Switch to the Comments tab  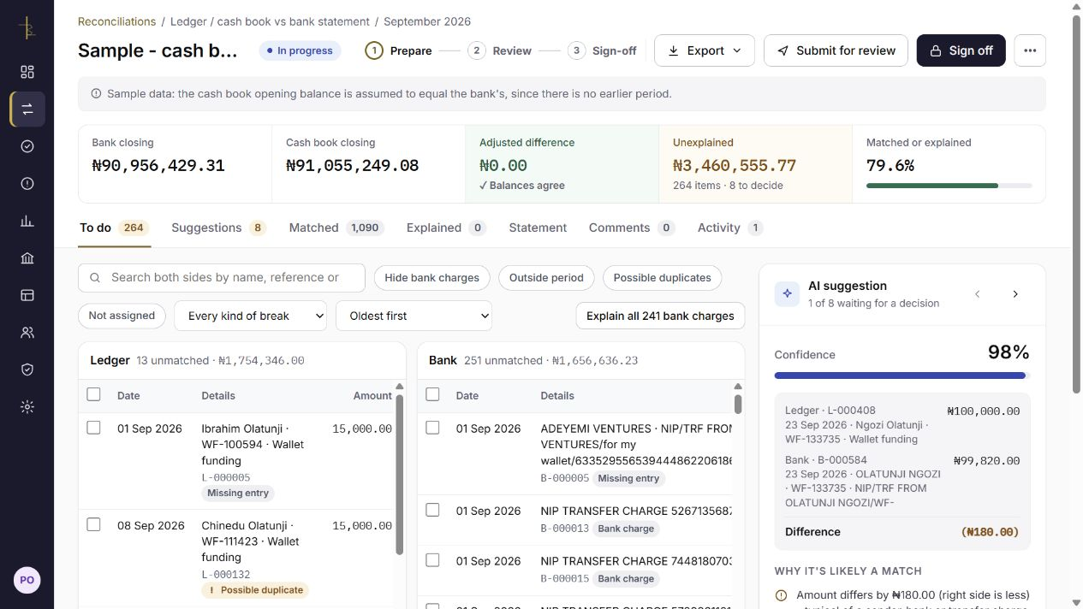coord(632,228)
